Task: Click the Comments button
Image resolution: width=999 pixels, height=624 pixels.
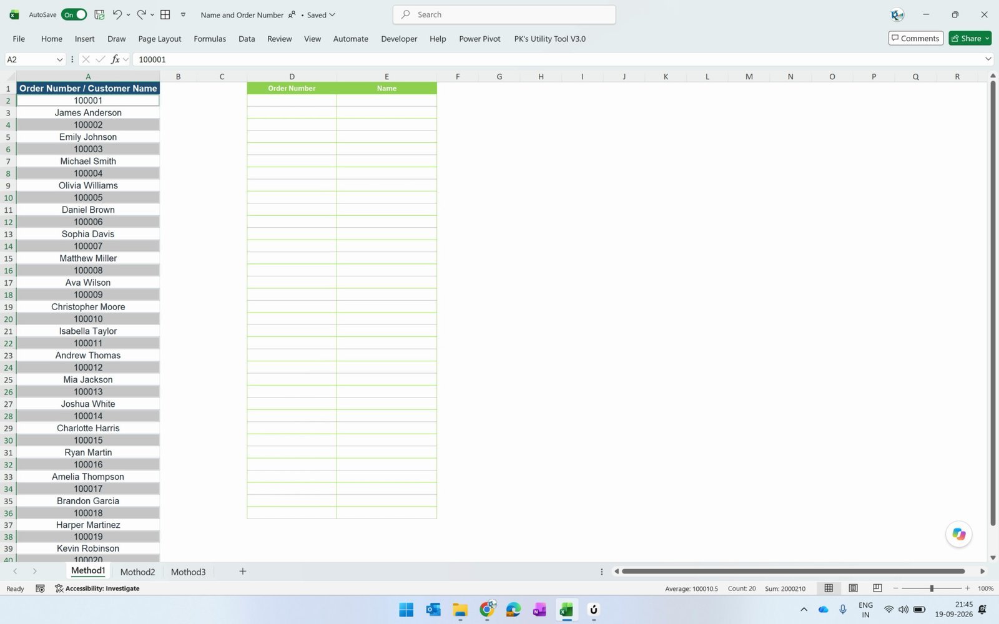Action: [x=915, y=38]
